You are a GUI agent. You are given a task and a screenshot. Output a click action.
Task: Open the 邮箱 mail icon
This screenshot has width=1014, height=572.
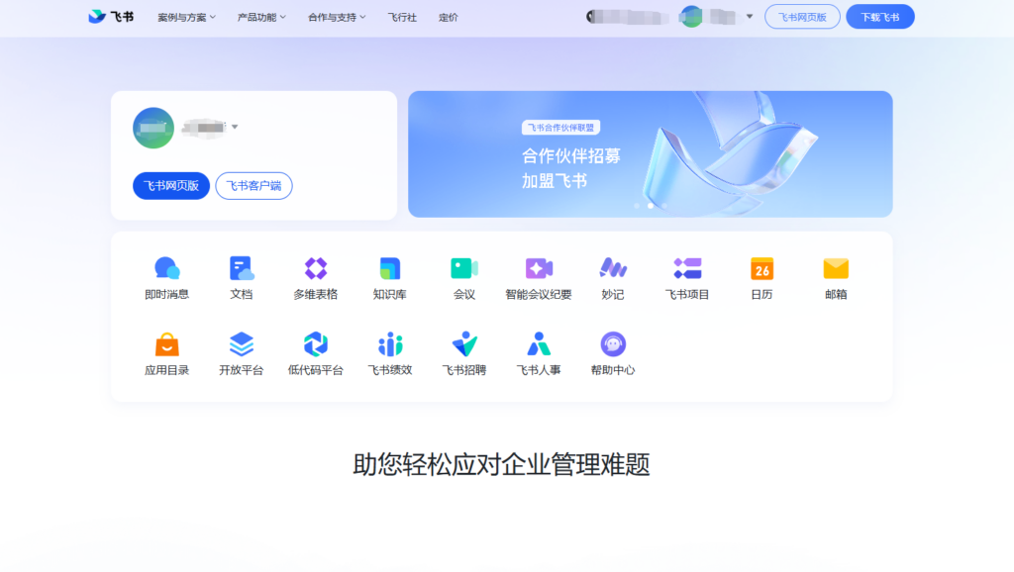pos(836,268)
